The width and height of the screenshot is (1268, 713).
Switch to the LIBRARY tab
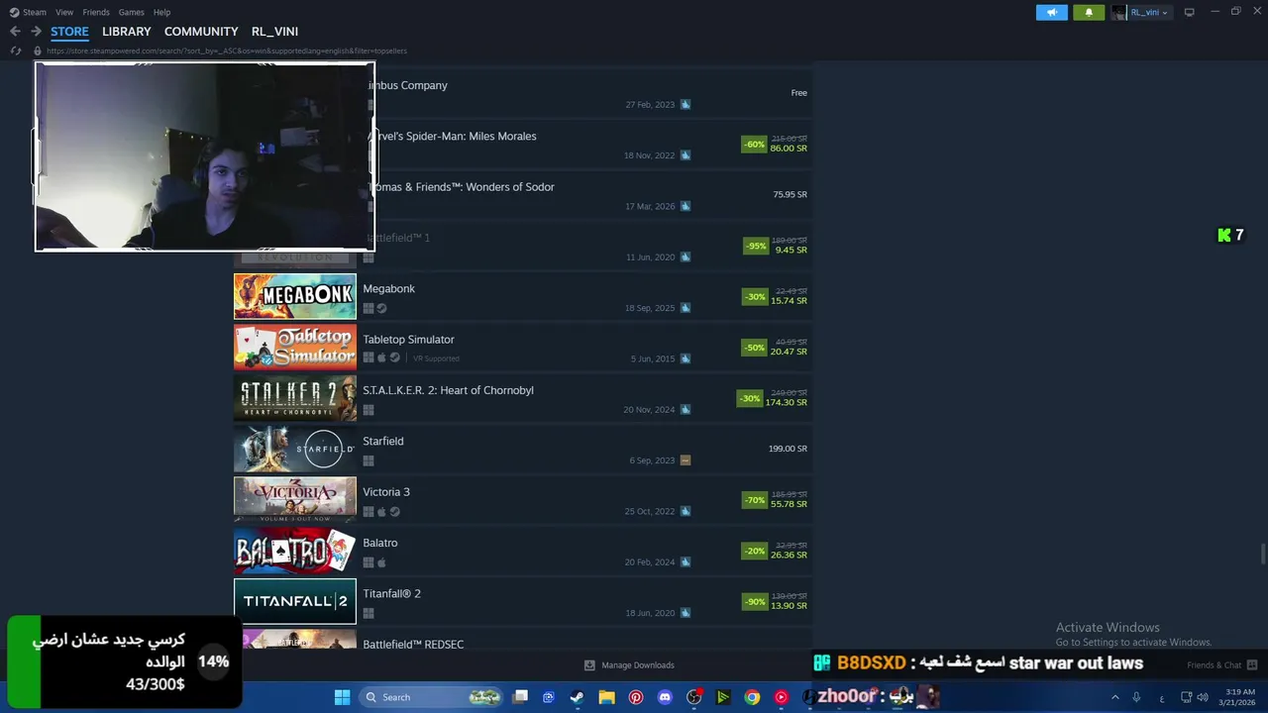[x=127, y=32]
